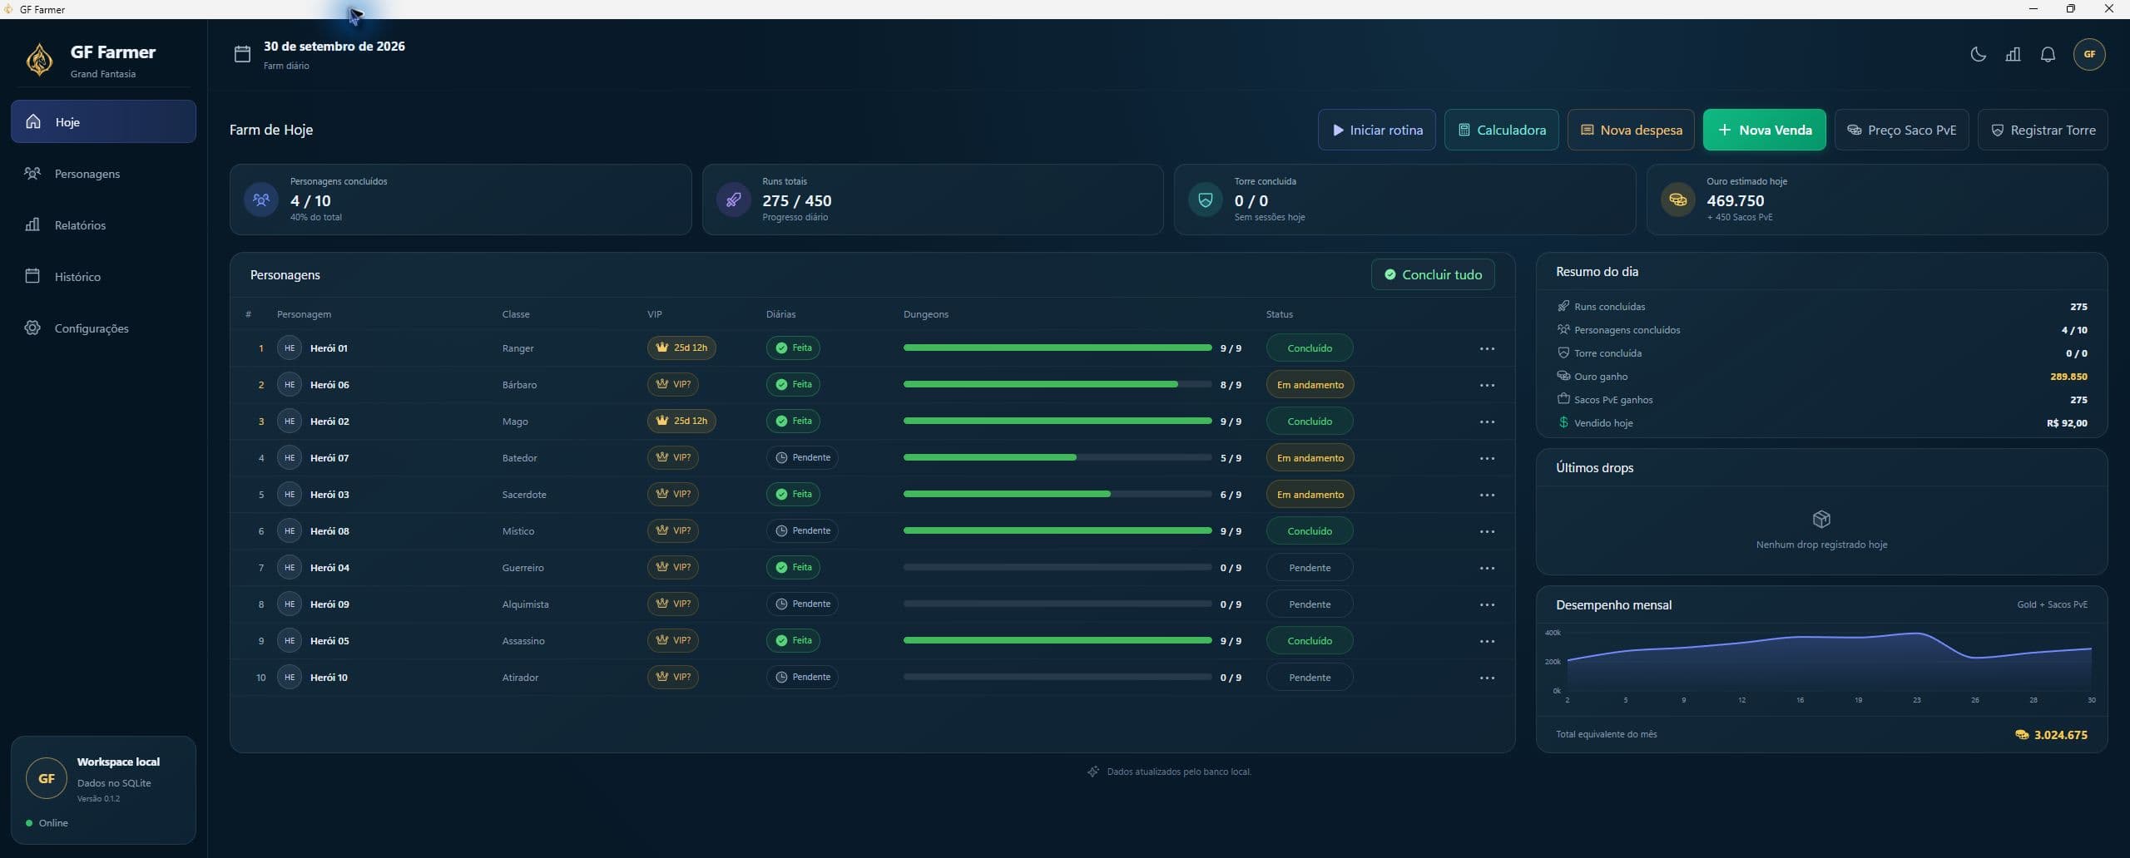
Task: Click Herói 06 dungeon progress bar
Action: click(1057, 384)
